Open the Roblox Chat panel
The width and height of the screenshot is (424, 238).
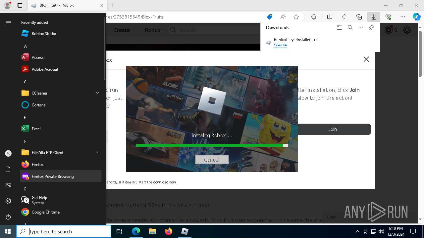[331, 217]
